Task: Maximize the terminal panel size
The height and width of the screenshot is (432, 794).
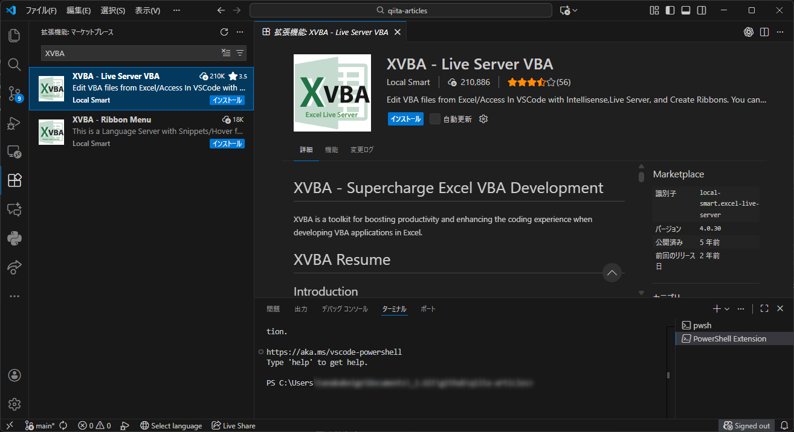Action: (x=764, y=308)
